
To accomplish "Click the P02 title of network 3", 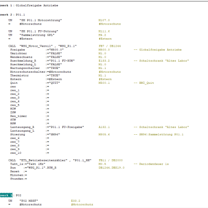I will (19, 195).
